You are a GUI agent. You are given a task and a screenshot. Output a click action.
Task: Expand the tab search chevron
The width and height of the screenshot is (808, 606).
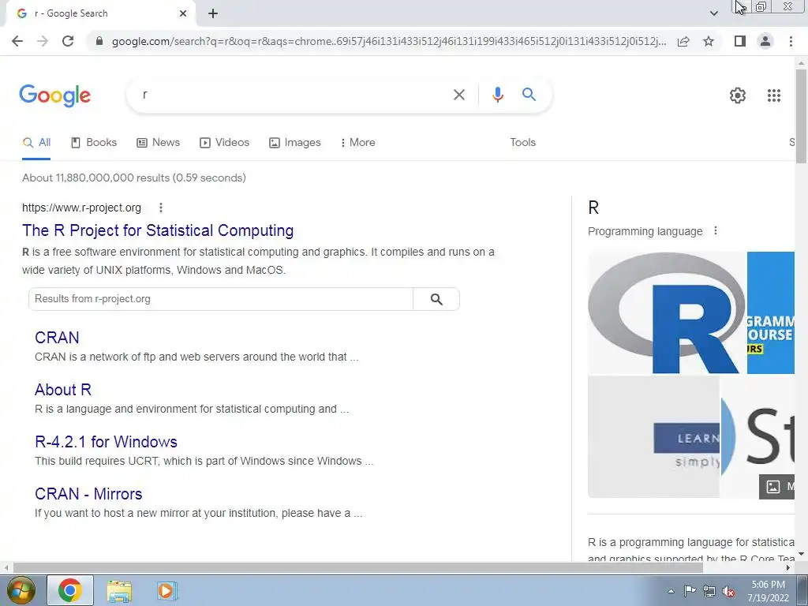point(713,13)
